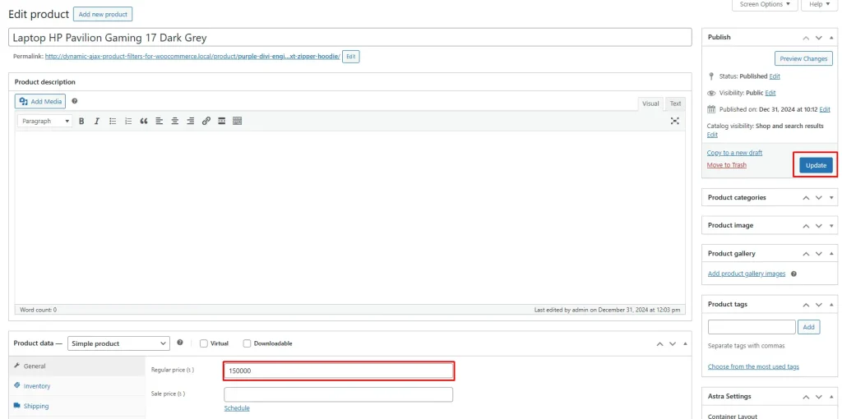Screen dimensions: 842x419
Task: Click the Update button
Action: [x=816, y=165]
